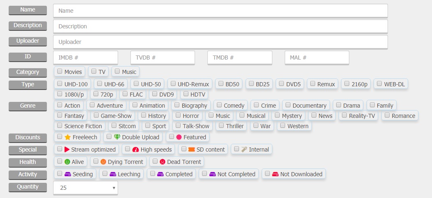
Task: Tick the Music category checkbox
Action: click(x=117, y=71)
